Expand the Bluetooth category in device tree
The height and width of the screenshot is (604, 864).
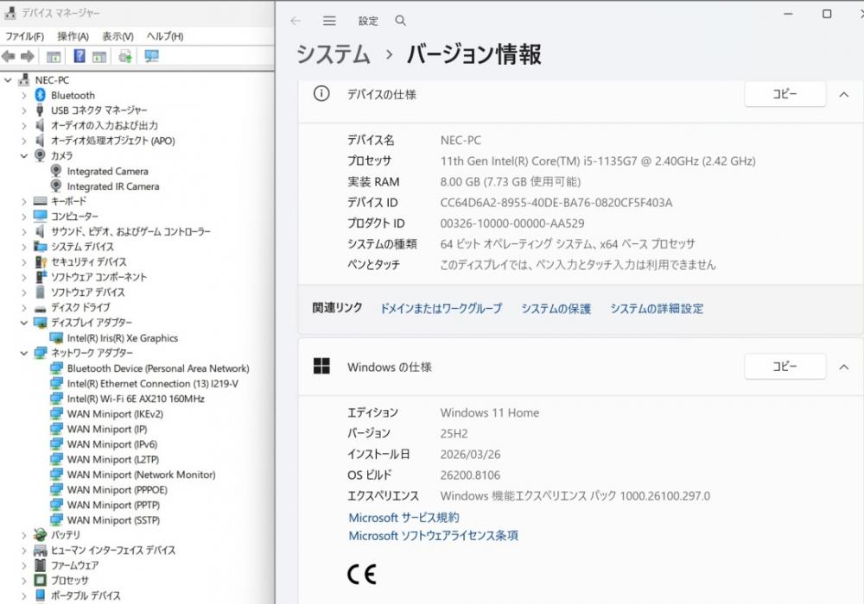coord(24,96)
